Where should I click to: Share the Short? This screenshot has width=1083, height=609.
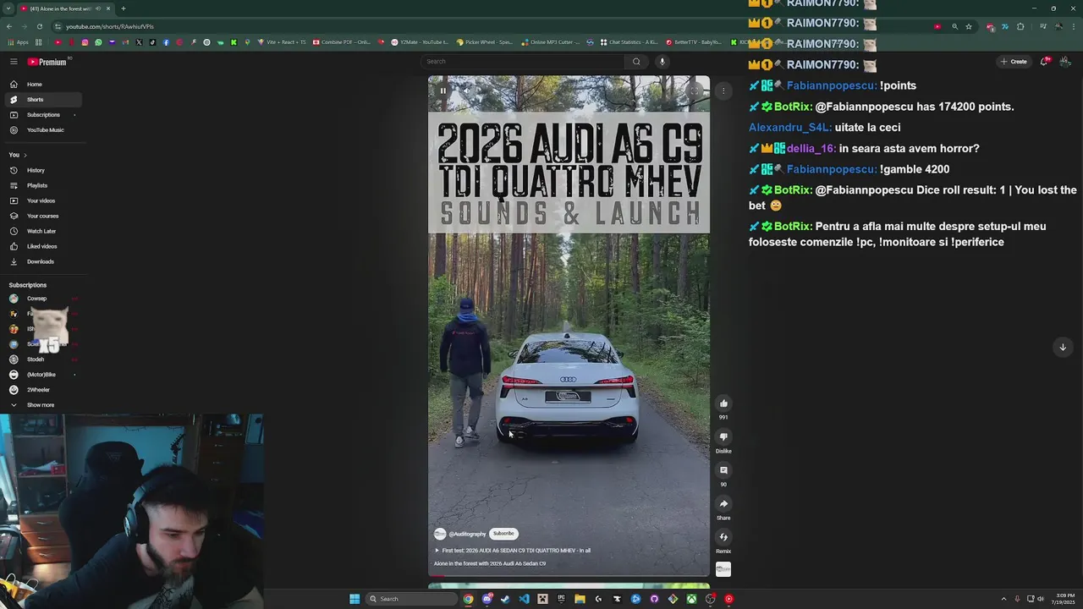(723, 504)
